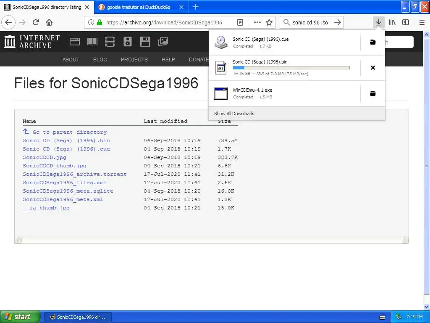Open completed Sonic CD (Sega) (1996).cue download entry
430x323 pixels.
[285, 42]
